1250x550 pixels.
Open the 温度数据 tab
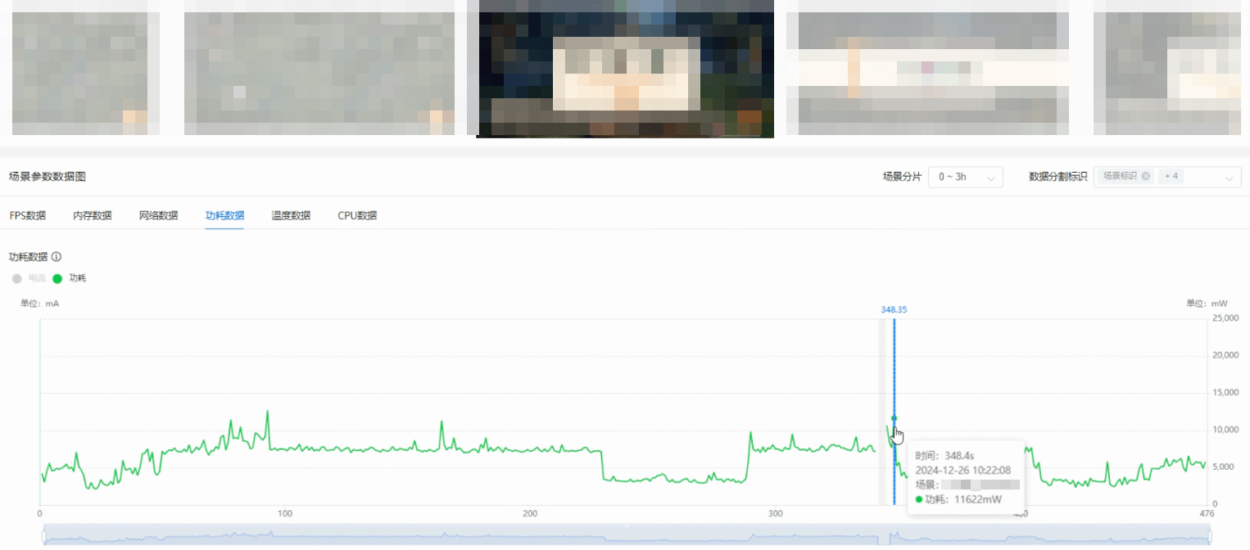pyautogui.click(x=291, y=216)
